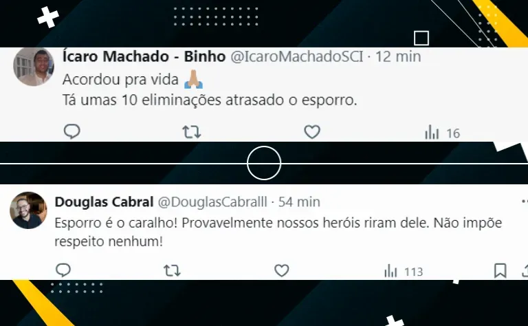Screen dimensions: 528x326
Task: Open Ícaro Machado's profile picture
Action: 34,67
